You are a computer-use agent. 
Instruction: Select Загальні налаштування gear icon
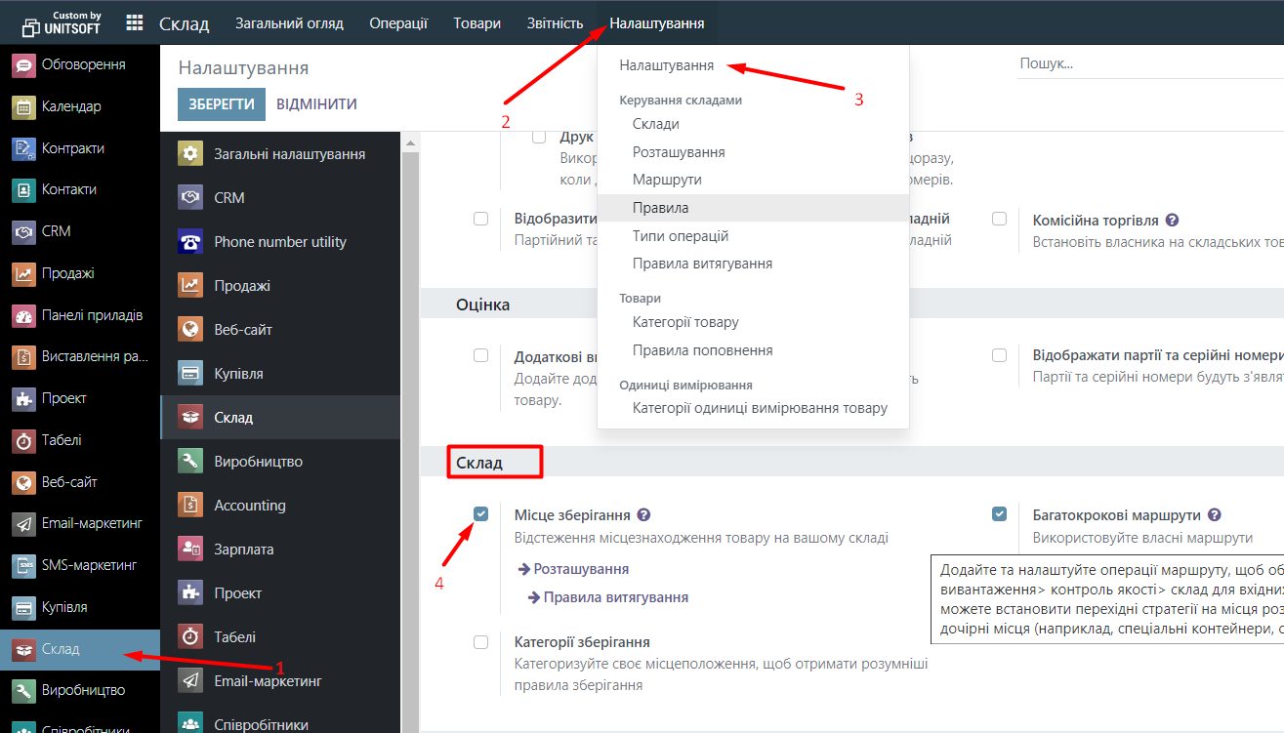pyautogui.click(x=190, y=154)
